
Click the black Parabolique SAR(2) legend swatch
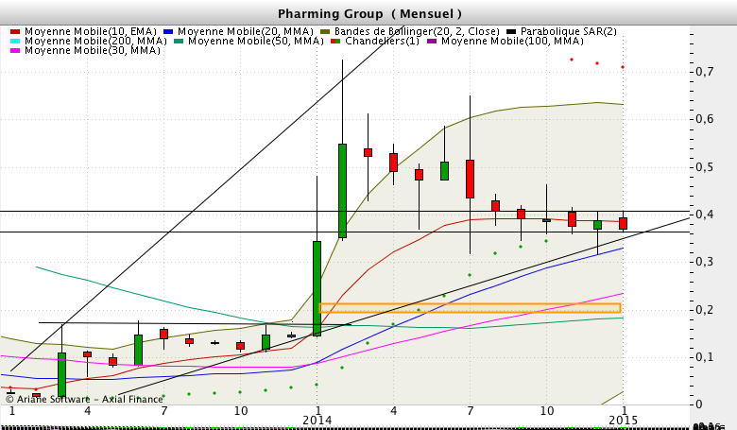coord(511,31)
